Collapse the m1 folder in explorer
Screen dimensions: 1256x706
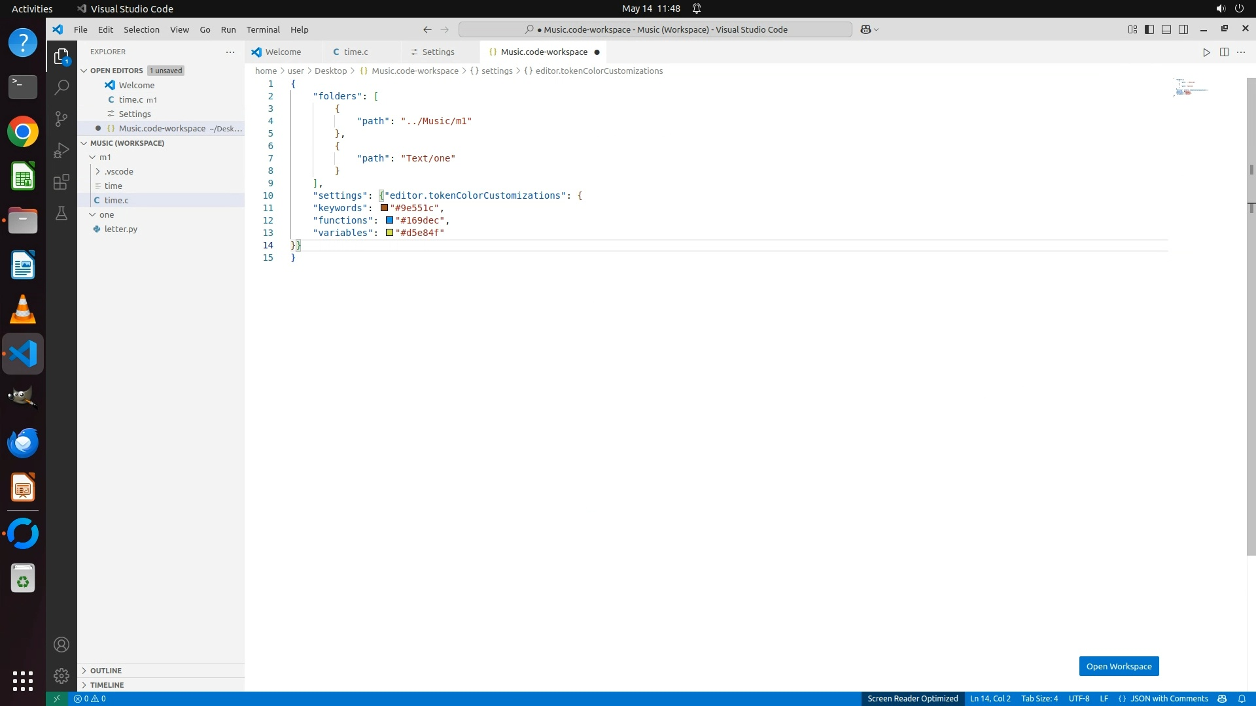tap(105, 158)
